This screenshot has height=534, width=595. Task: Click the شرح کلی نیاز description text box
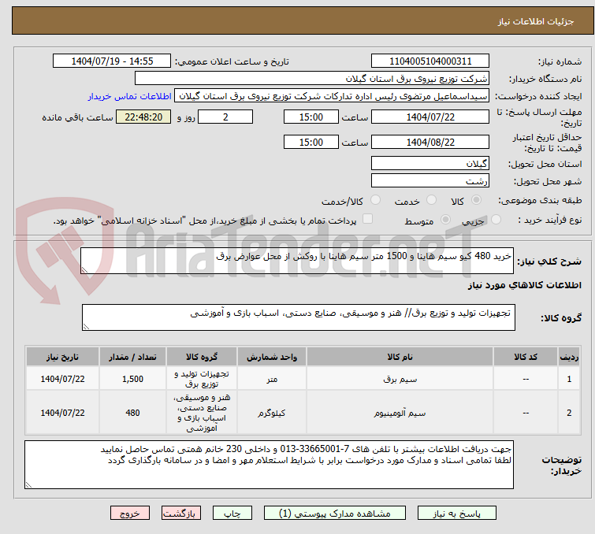297,261
